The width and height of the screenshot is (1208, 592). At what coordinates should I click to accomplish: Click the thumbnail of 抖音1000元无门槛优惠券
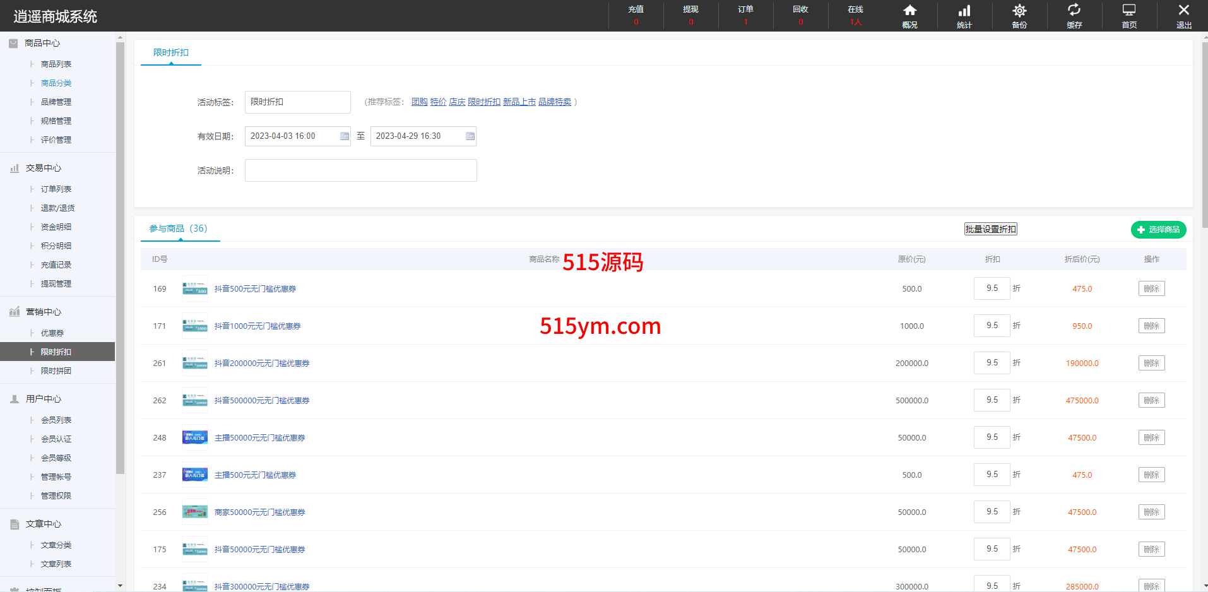coord(194,326)
